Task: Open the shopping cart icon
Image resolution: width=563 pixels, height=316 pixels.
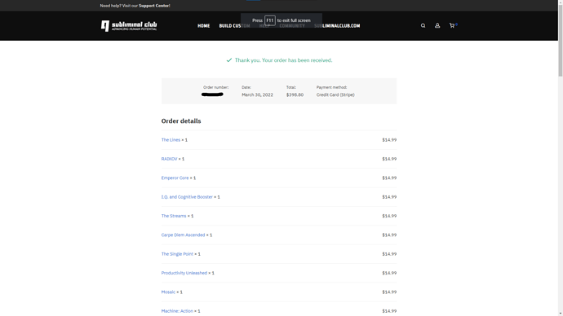Action: tap(452, 25)
